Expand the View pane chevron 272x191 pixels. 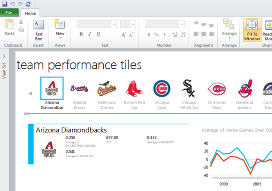pos(4,56)
